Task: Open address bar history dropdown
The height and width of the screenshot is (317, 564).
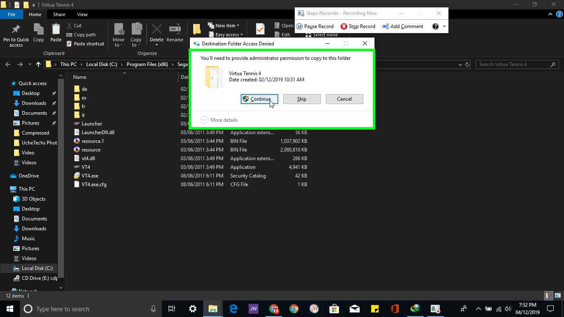Action: pos(460,64)
